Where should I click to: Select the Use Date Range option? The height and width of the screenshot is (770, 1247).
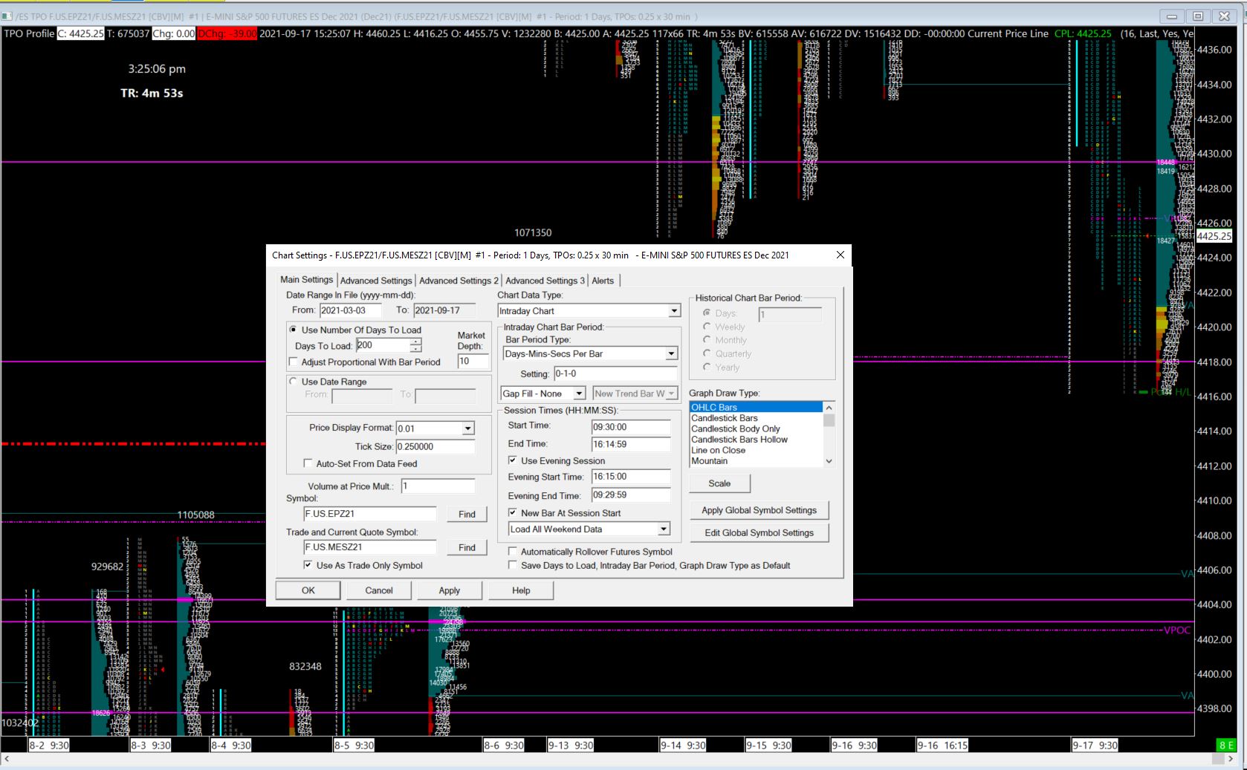pos(294,382)
